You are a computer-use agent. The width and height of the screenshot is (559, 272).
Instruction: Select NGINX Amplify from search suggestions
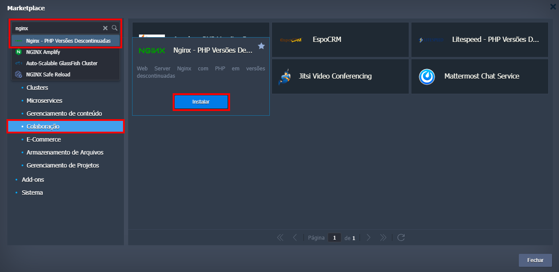point(43,52)
